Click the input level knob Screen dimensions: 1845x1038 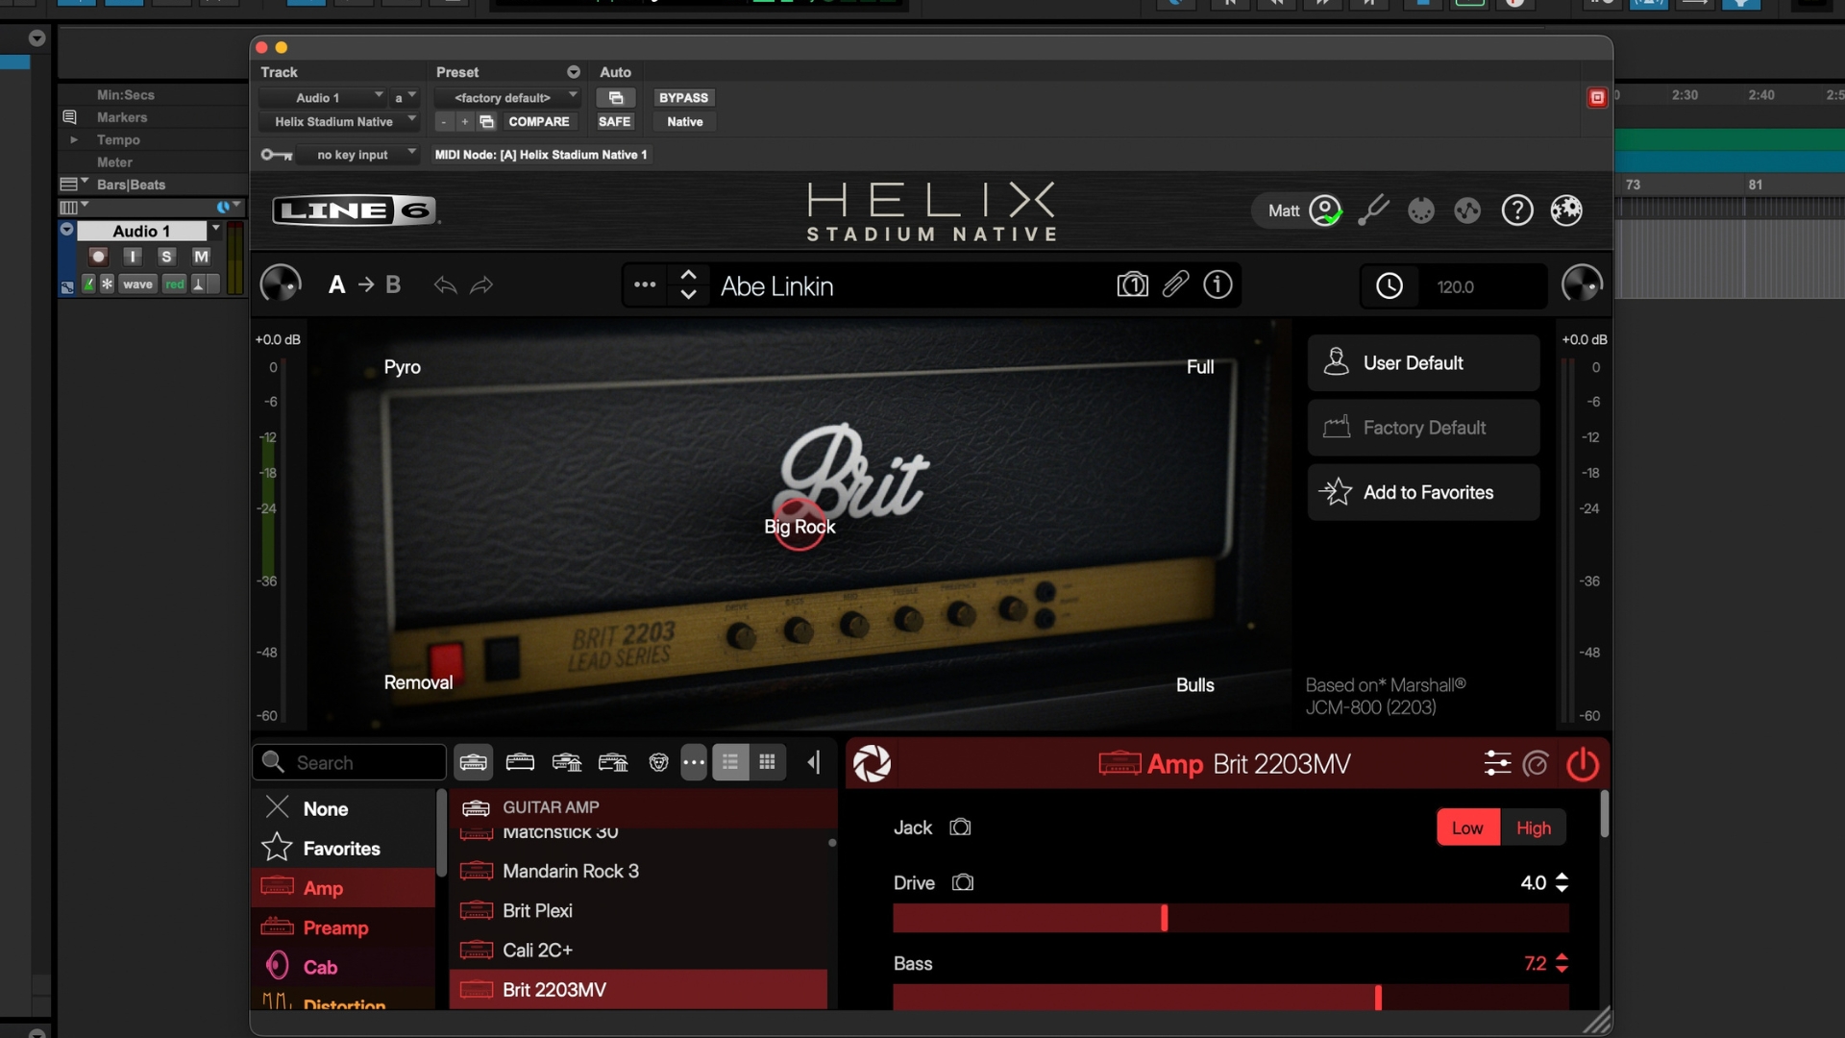[x=281, y=284]
